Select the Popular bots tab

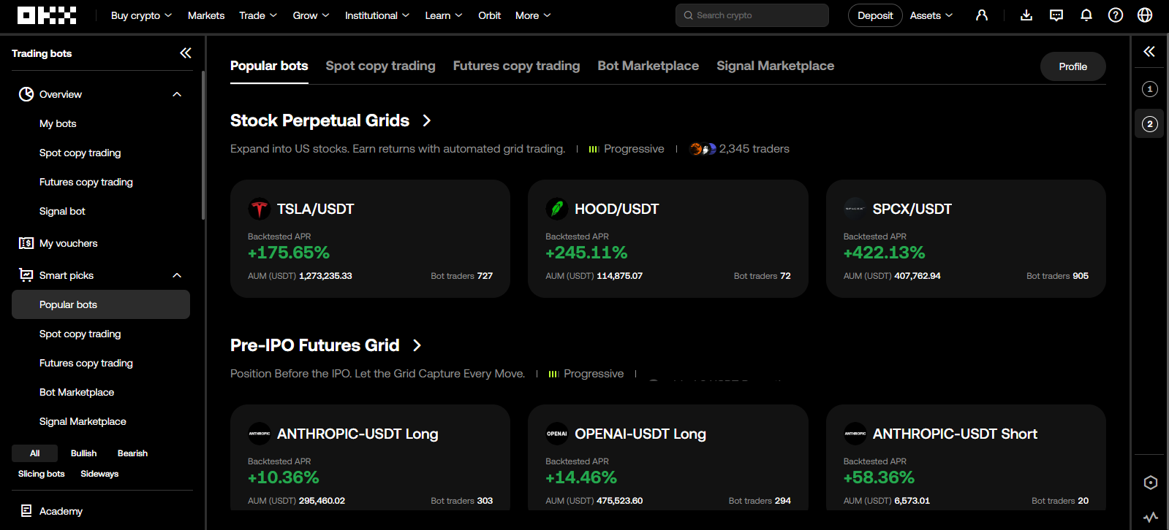point(269,66)
